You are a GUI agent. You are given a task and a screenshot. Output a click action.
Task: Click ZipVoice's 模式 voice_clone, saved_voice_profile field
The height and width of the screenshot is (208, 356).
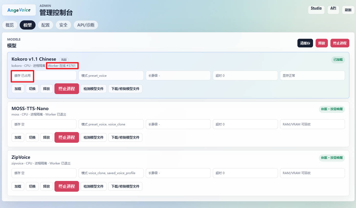pyautogui.click(x=111, y=173)
